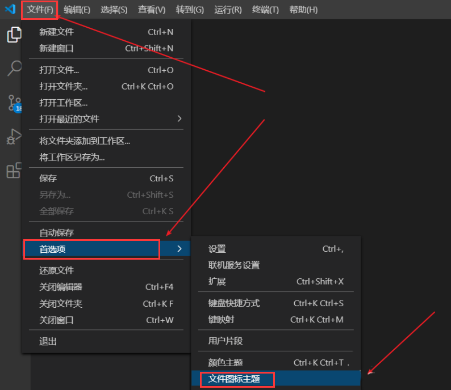Screen dimensions: 451x390
Task: Open the Explorer view icon
Action: [14, 35]
